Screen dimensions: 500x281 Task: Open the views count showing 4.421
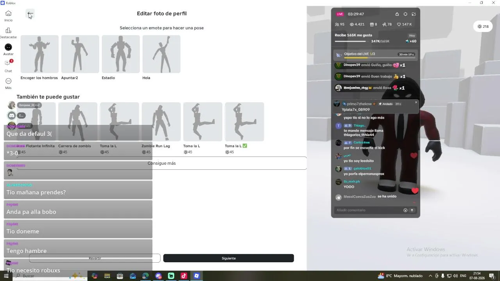(x=357, y=24)
